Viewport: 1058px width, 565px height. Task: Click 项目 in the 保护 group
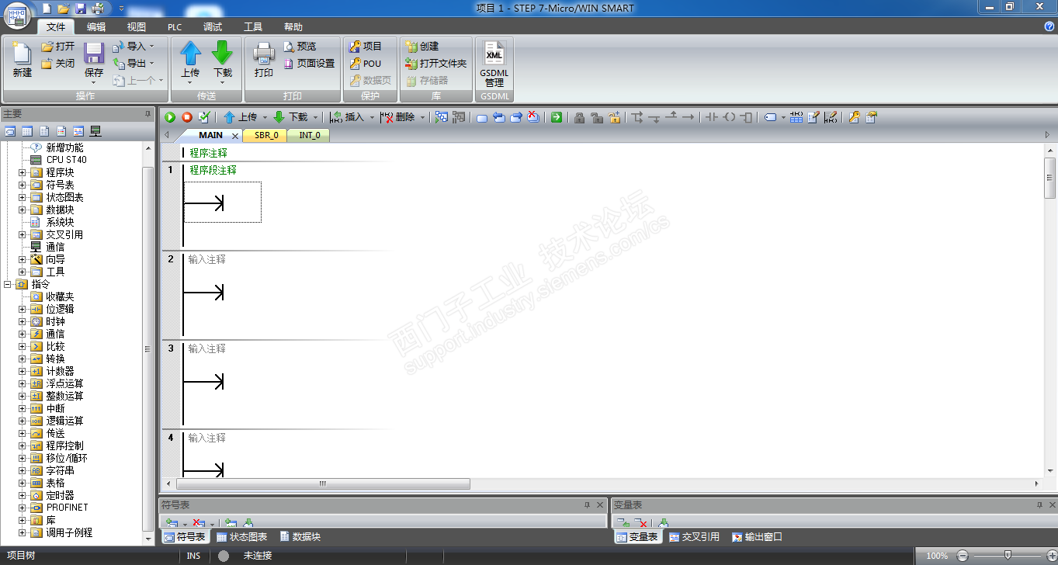pyautogui.click(x=366, y=47)
